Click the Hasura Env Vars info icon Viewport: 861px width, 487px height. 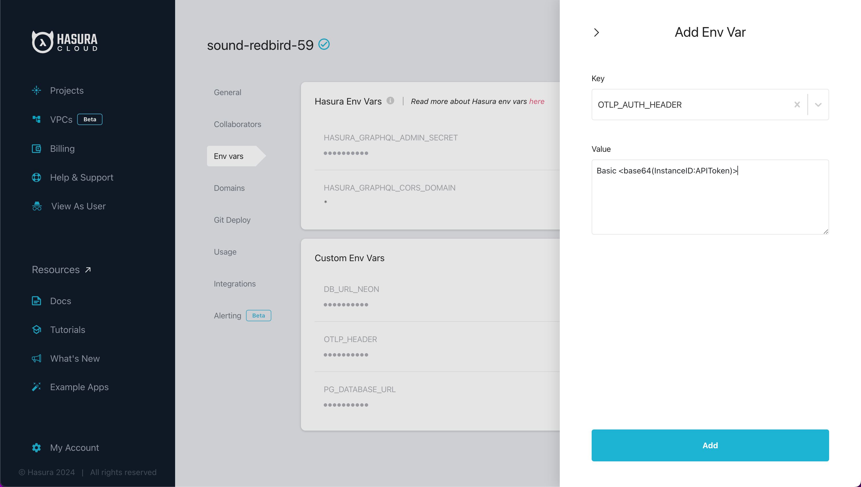click(x=390, y=101)
